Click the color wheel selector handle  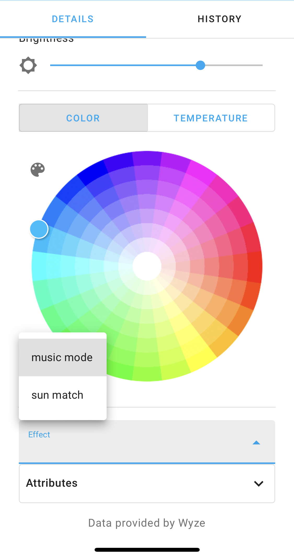click(x=39, y=229)
